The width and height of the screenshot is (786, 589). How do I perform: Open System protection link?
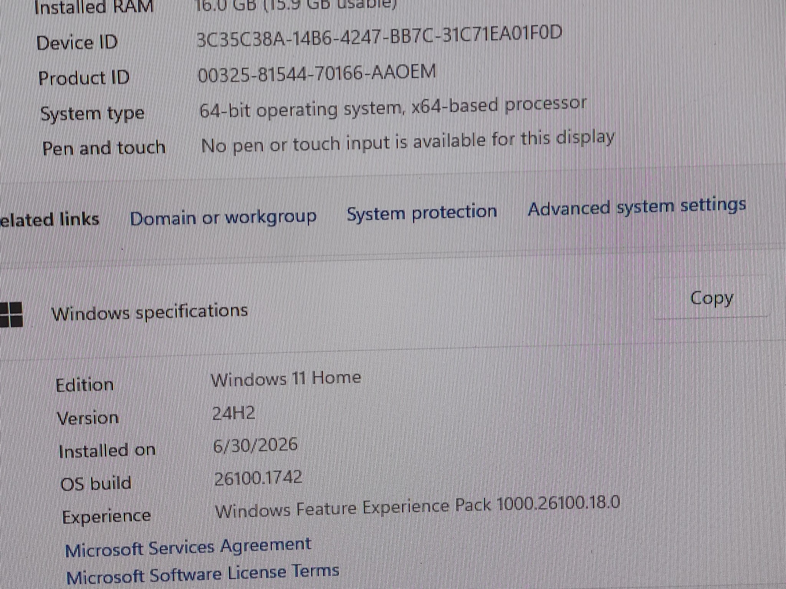tap(422, 212)
